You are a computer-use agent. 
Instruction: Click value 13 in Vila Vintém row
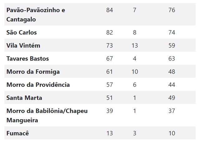click(135, 45)
